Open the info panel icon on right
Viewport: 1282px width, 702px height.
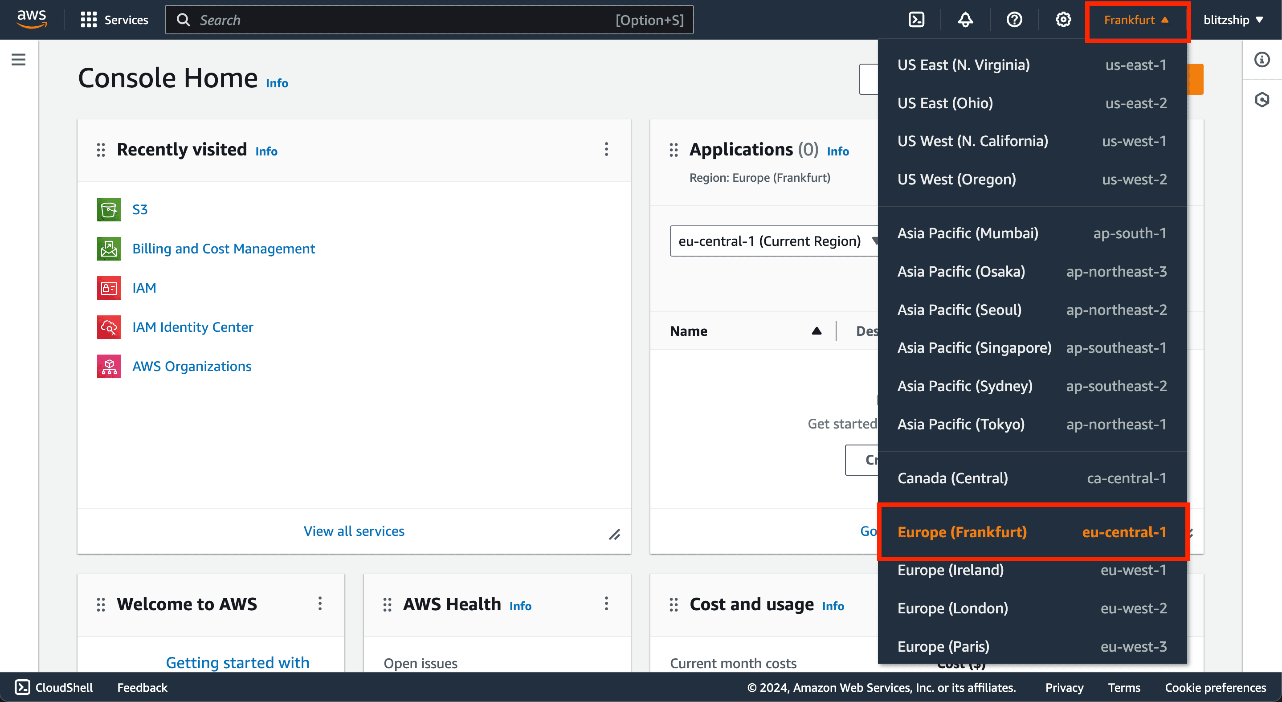pos(1262,60)
